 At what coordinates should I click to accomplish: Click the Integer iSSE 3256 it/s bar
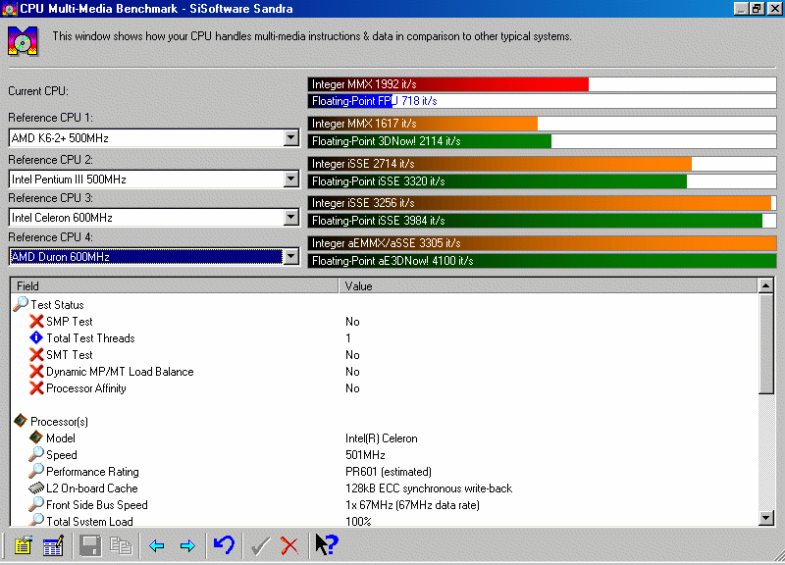click(x=542, y=203)
